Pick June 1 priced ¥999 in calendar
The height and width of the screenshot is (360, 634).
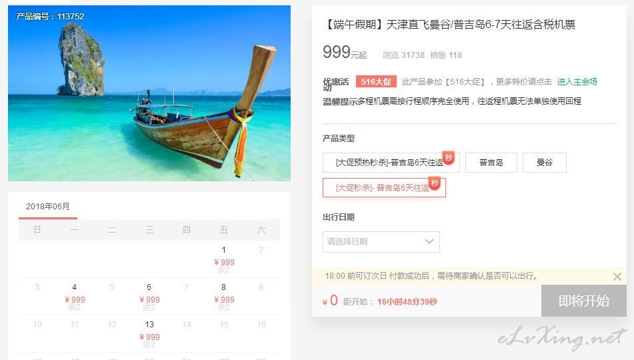(x=223, y=259)
